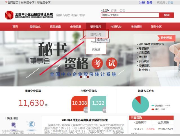Select the white middle carousel dot
Viewport: 180px width, 136px height.
click(84, 77)
